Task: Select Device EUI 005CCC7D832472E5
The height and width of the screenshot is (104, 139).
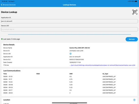Action: 77,60
